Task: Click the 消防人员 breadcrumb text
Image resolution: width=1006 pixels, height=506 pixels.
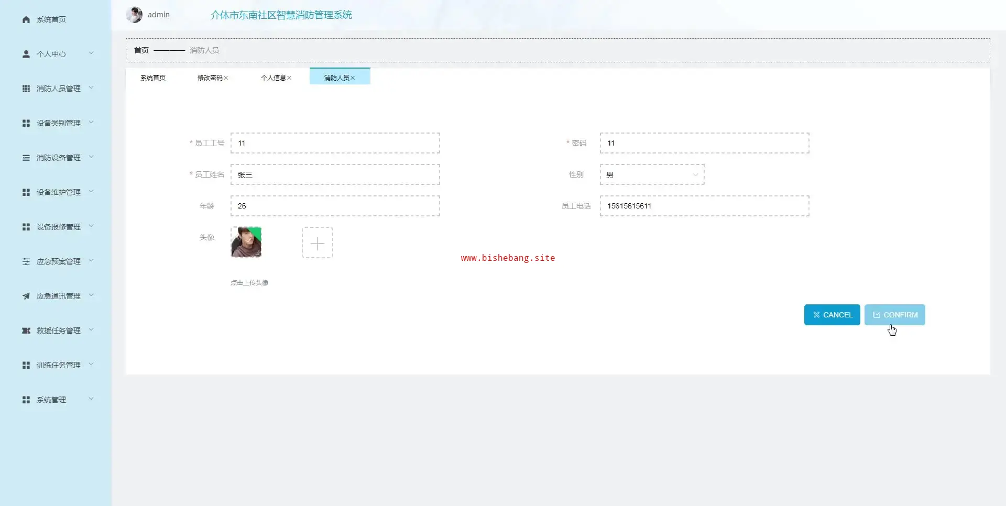Action: [x=204, y=50]
